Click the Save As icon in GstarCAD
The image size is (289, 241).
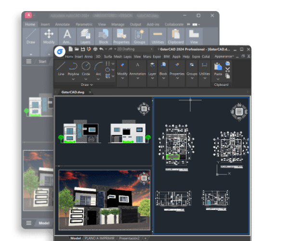pyautogui.click(x=89, y=49)
